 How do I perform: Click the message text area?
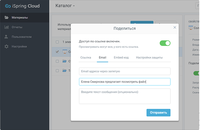[x=125, y=96]
